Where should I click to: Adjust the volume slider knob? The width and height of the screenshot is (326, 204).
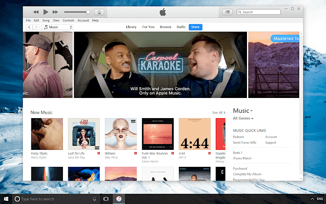88,12
